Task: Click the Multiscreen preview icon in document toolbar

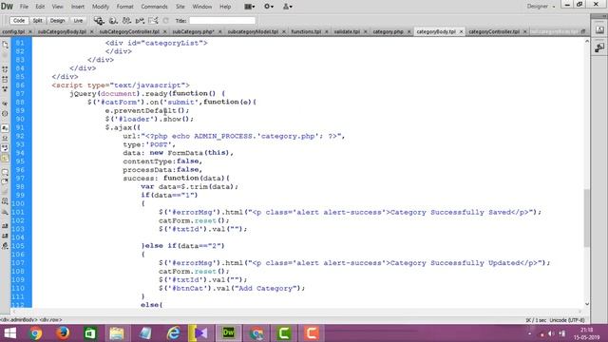Action: [99, 21]
